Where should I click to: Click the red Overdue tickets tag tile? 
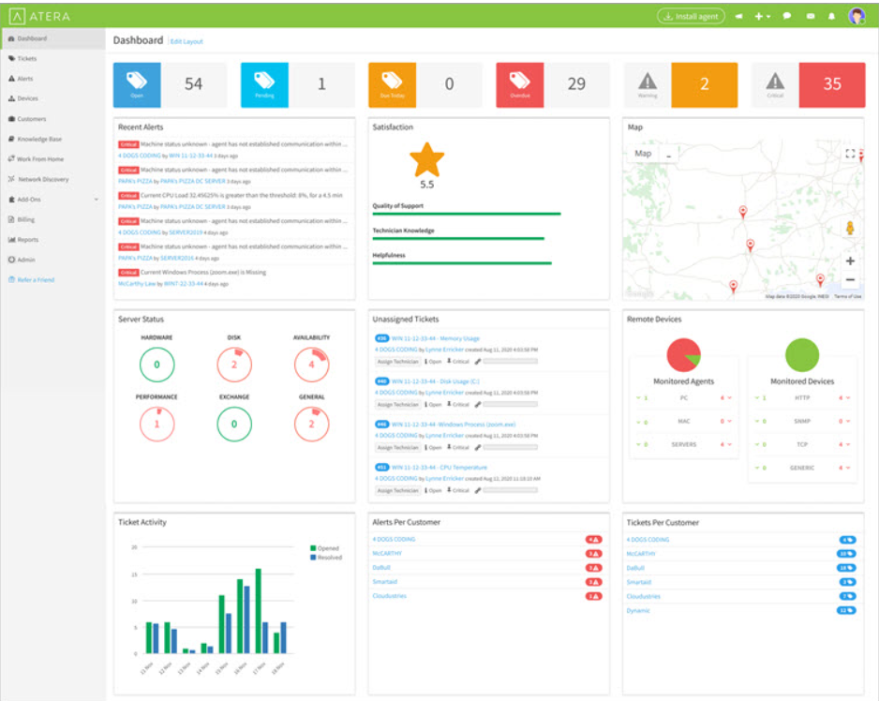(x=520, y=84)
